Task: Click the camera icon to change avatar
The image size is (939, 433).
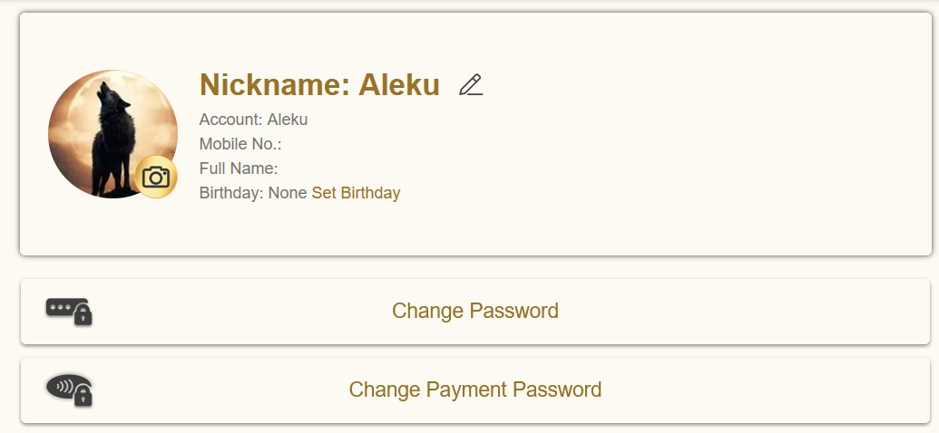Action: pos(156,177)
